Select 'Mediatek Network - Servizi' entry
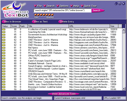 click(40, 63)
